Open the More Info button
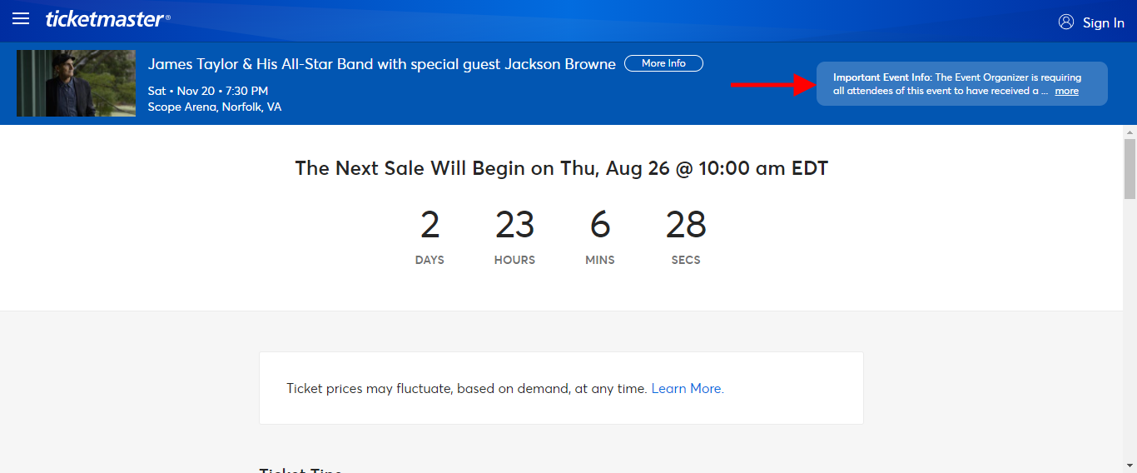The width and height of the screenshot is (1137, 473). 663,63
